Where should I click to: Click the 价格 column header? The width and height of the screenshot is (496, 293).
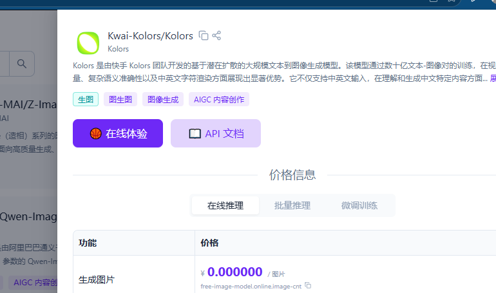(x=209, y=243)
